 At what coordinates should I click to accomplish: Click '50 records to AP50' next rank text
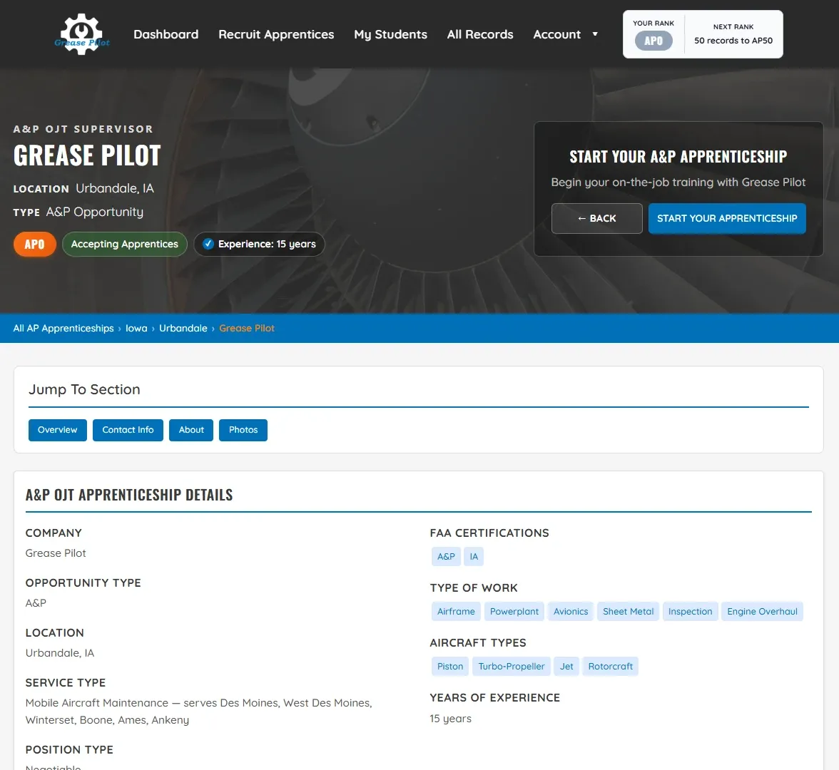(733, 41)
